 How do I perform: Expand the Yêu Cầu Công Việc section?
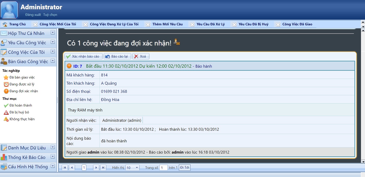tap(53, 42)
